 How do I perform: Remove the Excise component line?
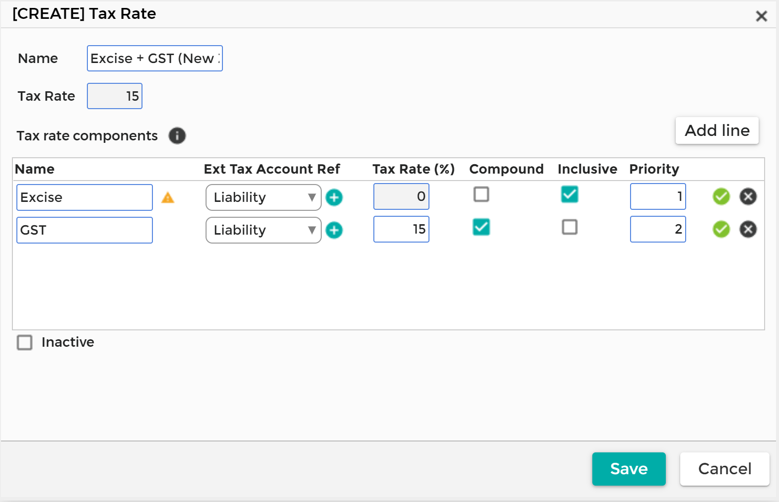[x=748, y=196]
